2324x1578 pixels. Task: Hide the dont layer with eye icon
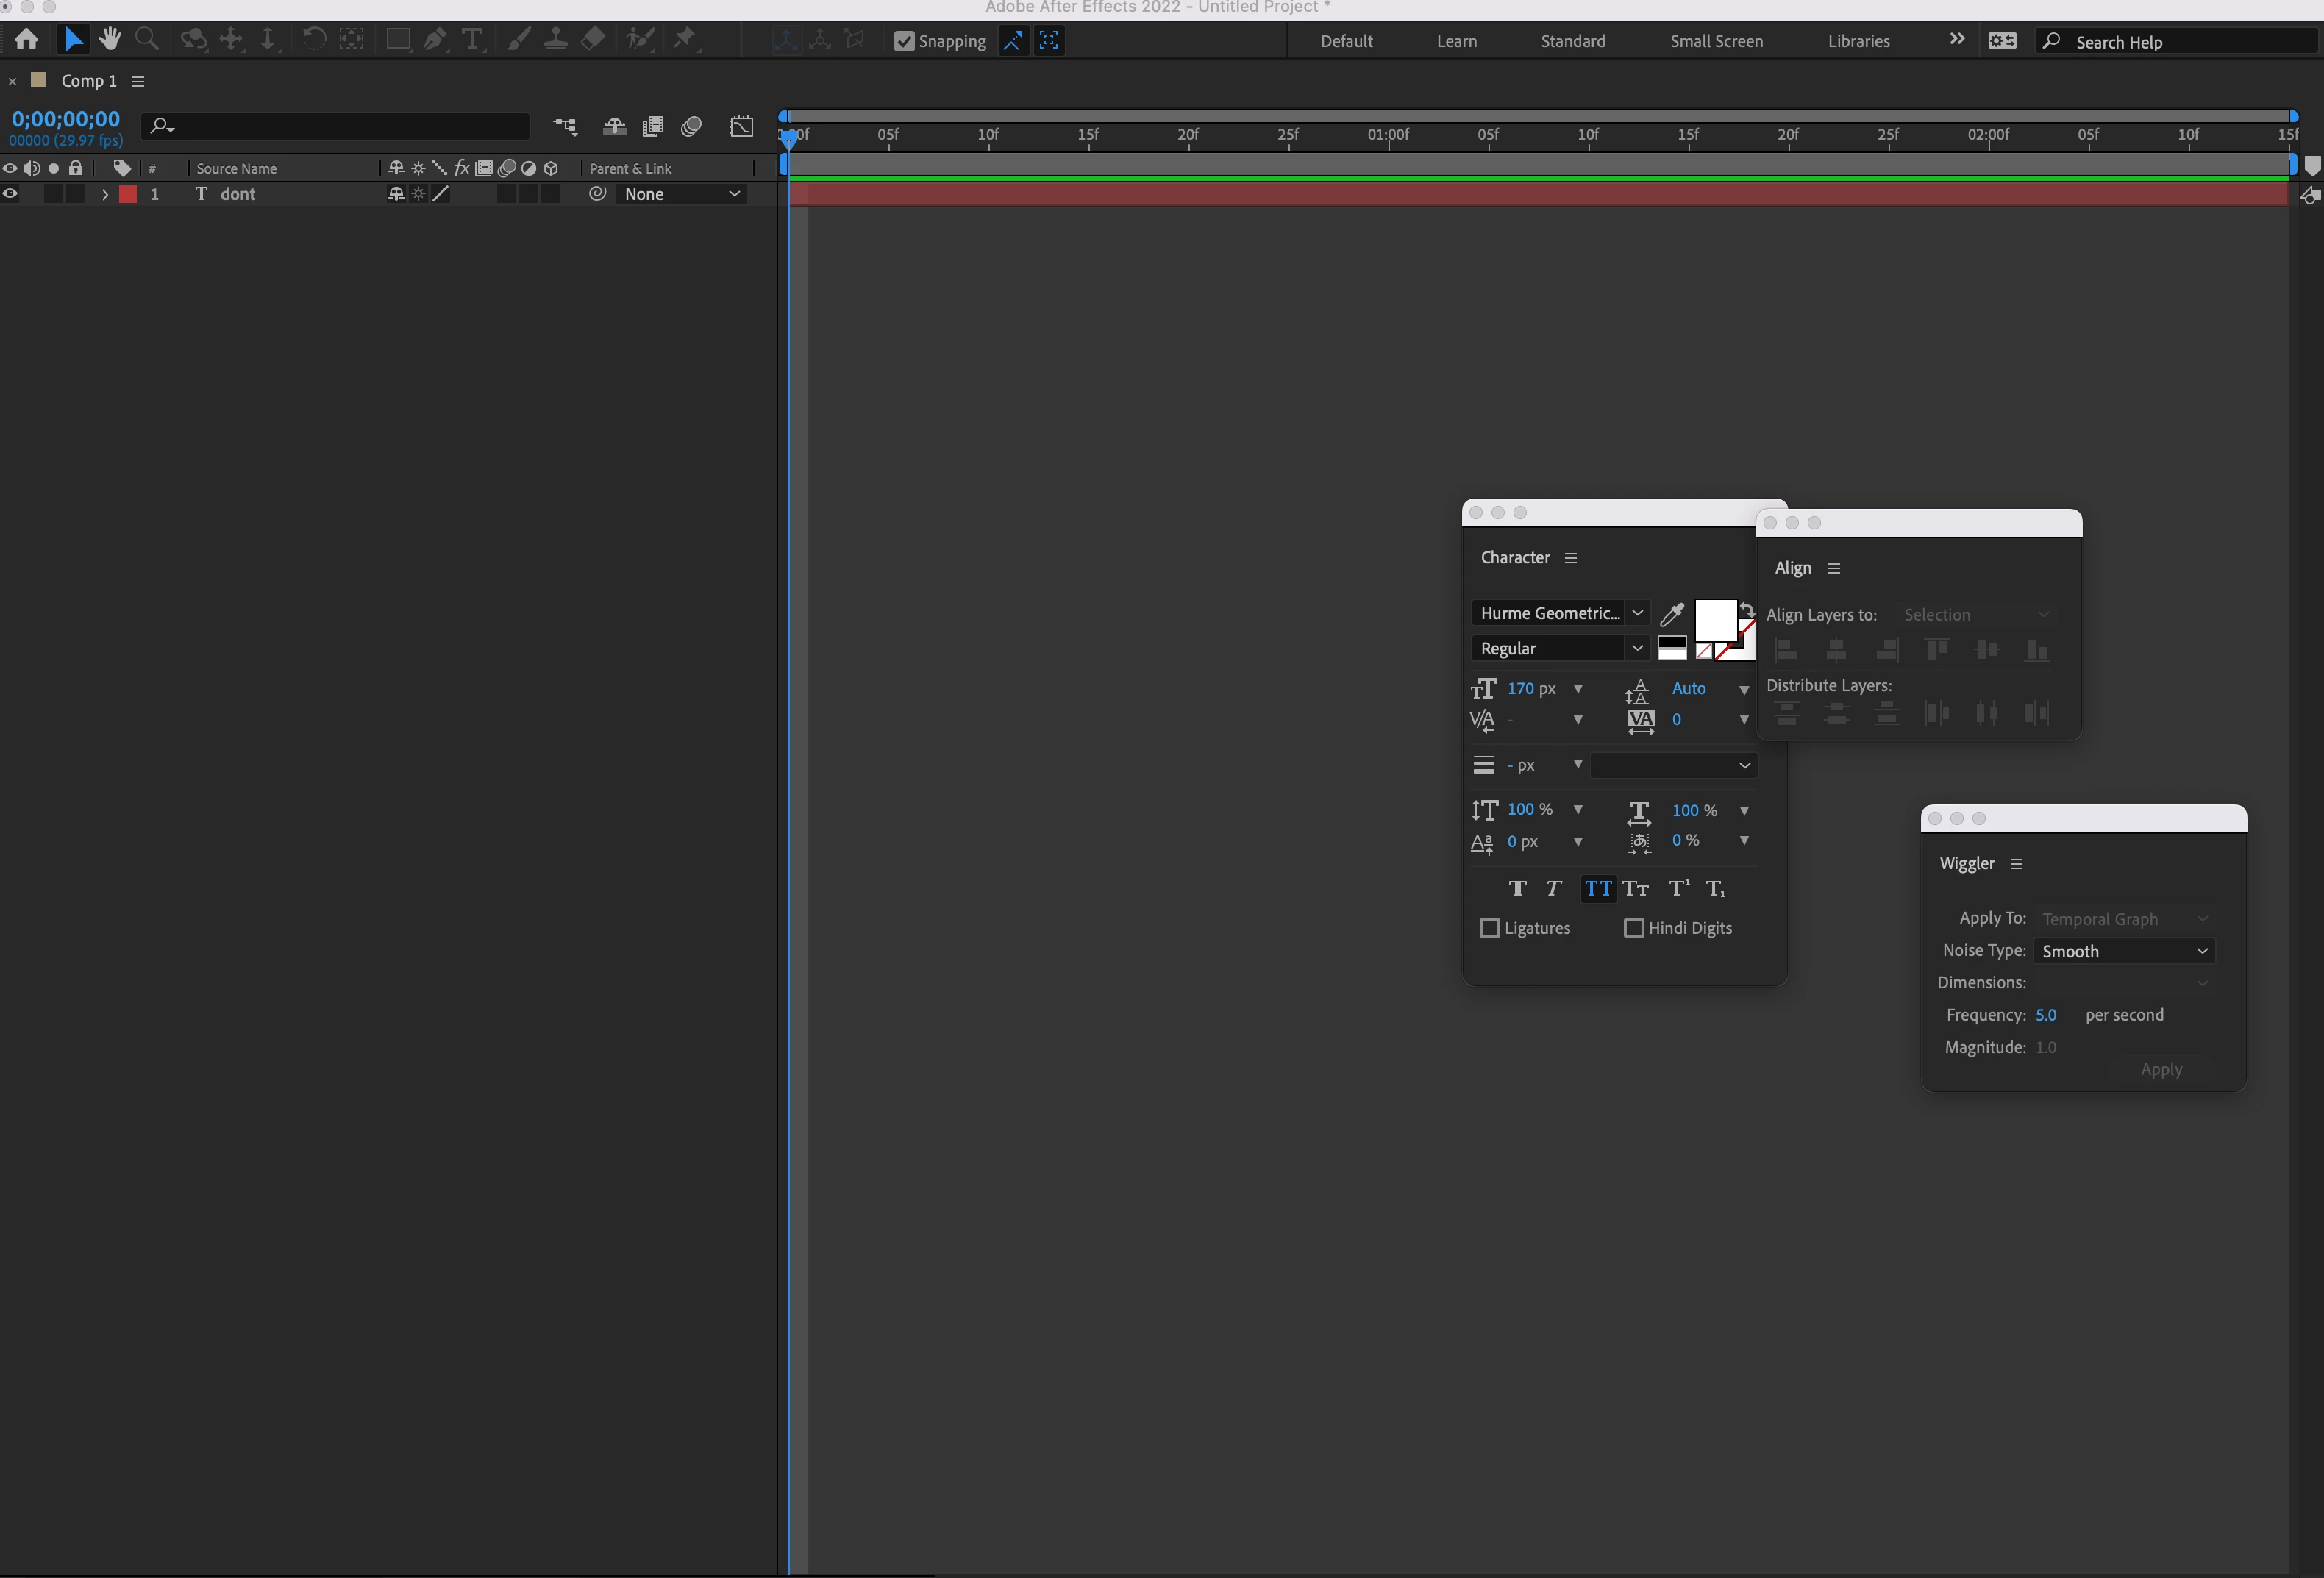(x=10, y=194)
